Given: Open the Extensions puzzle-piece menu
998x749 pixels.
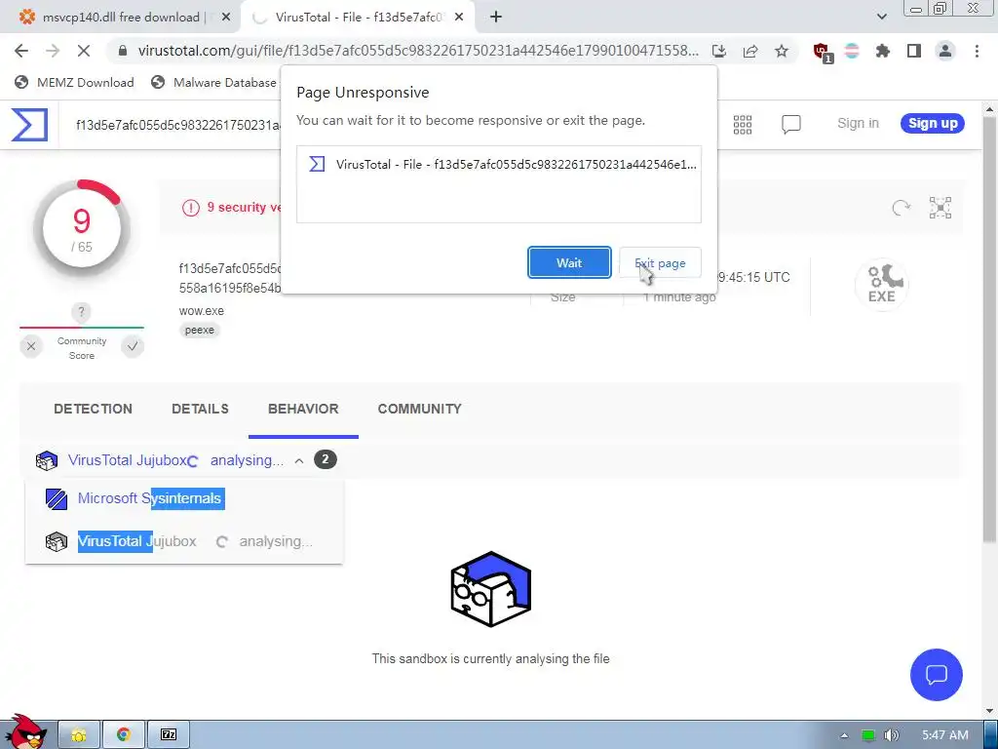Looking at the screenshot, I should pos(883,51).
